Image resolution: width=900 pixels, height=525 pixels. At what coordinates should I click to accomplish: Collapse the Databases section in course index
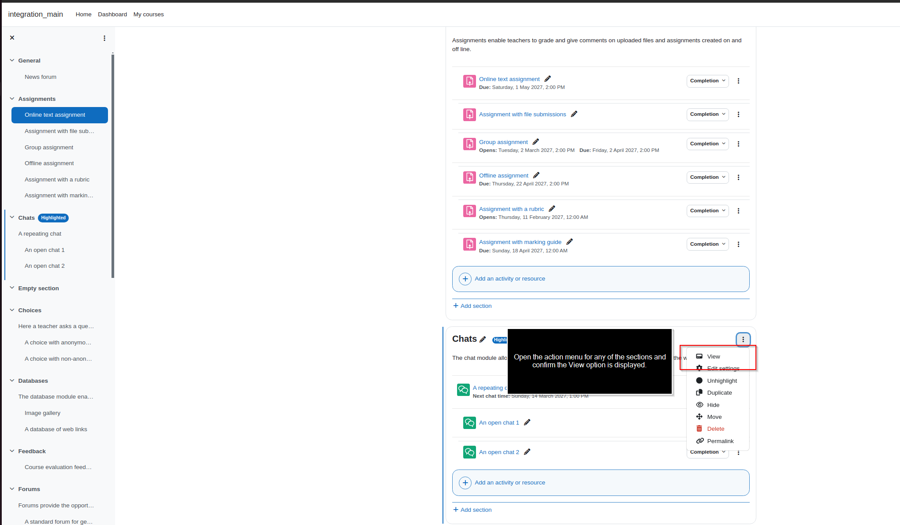click(12, 381)
